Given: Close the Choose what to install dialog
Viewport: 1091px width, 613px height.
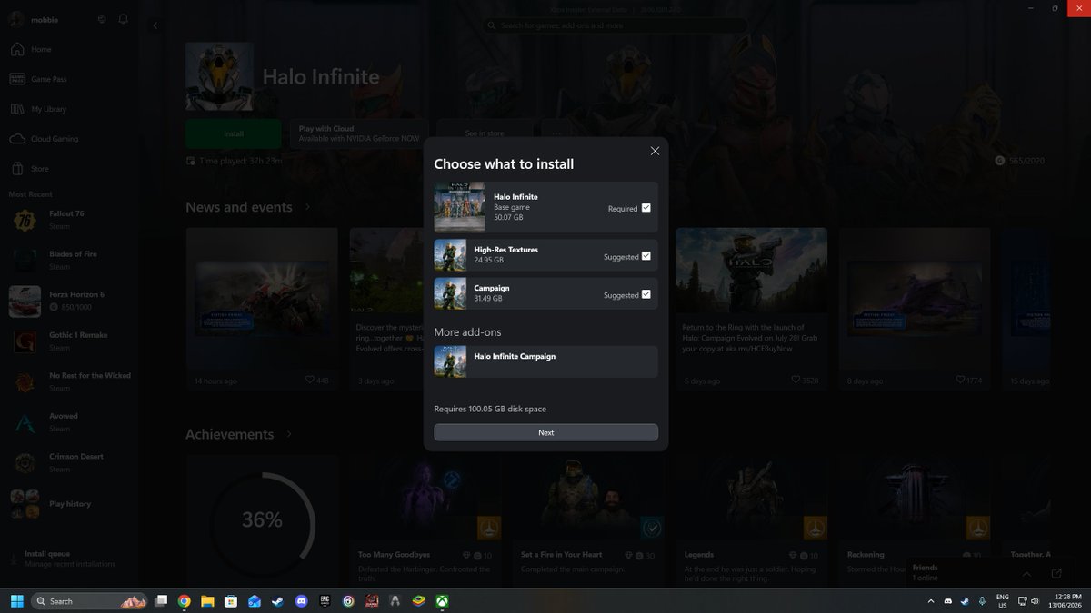Looking at the screenshot, I should click(655, 151).
